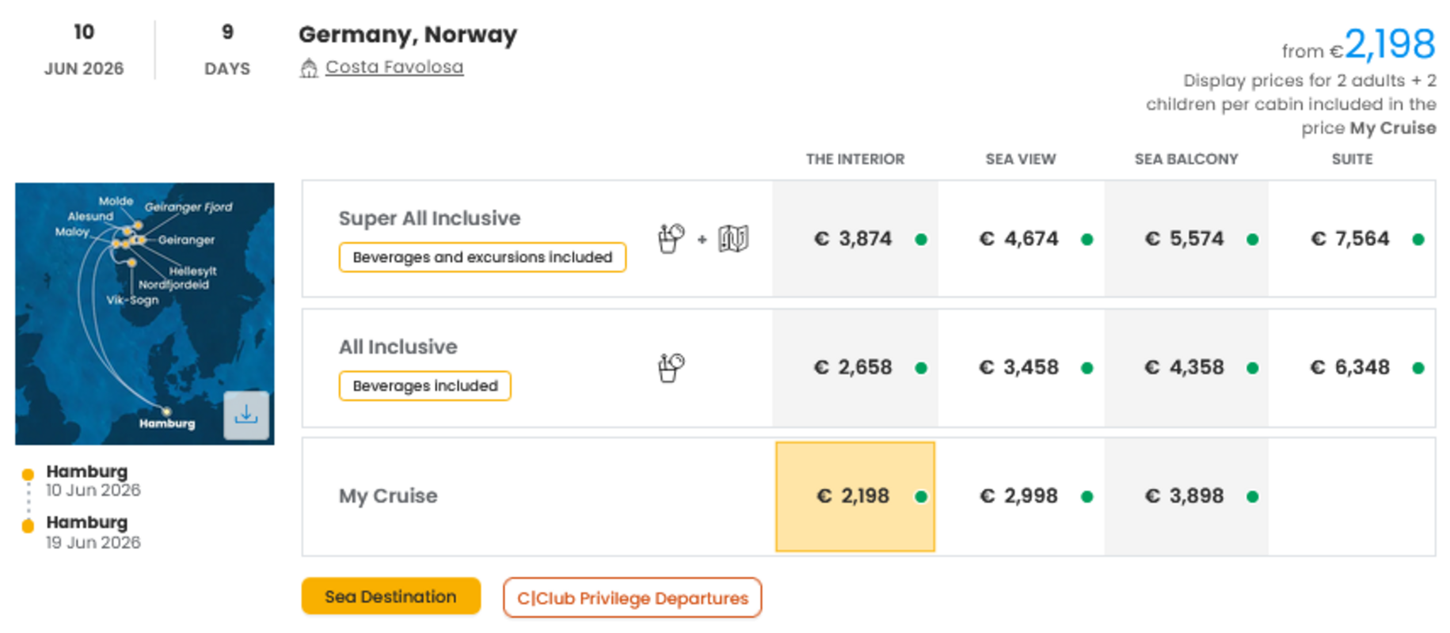Click the Beverages and excursions included tag
The height and width of the screenshot is (633, 1450).
(482, 257)
